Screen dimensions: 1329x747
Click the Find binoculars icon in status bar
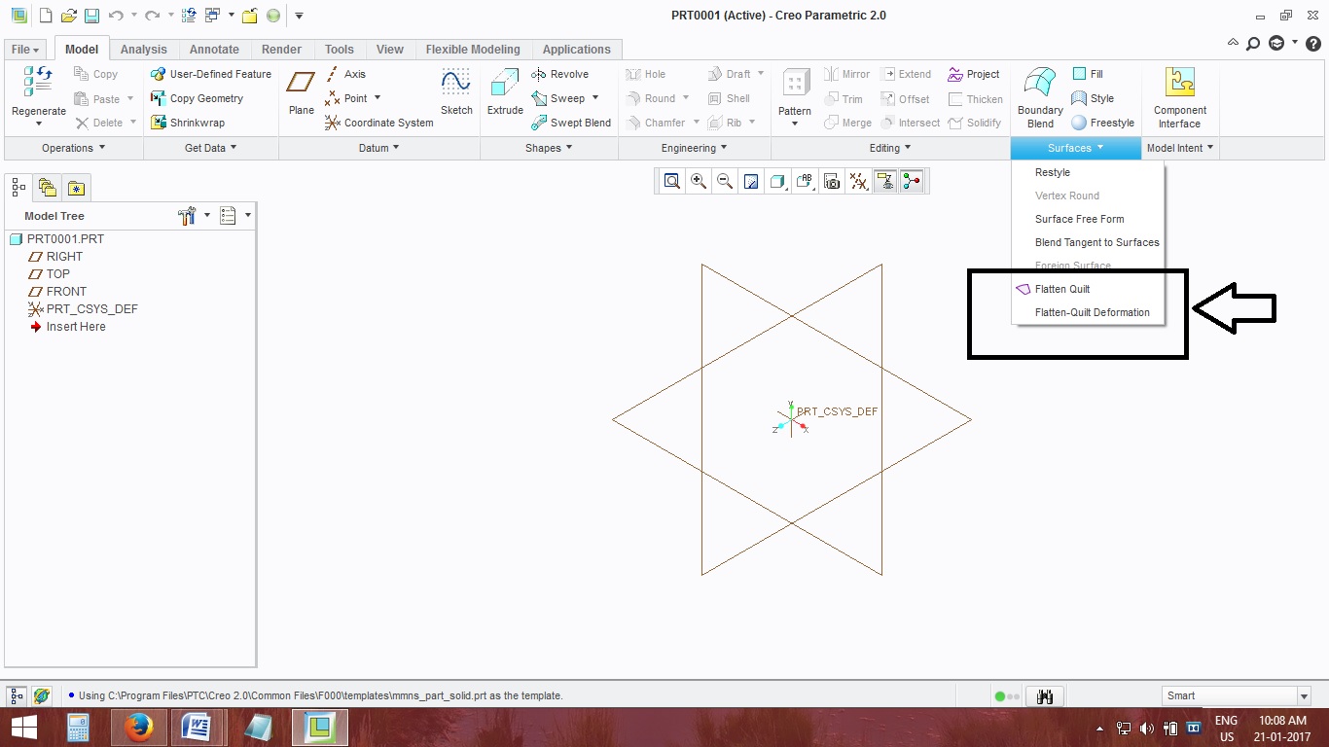click(1046, 696)
